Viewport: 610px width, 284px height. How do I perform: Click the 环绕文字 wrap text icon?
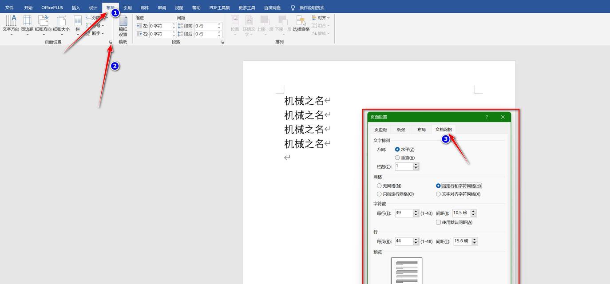point(249,20)
